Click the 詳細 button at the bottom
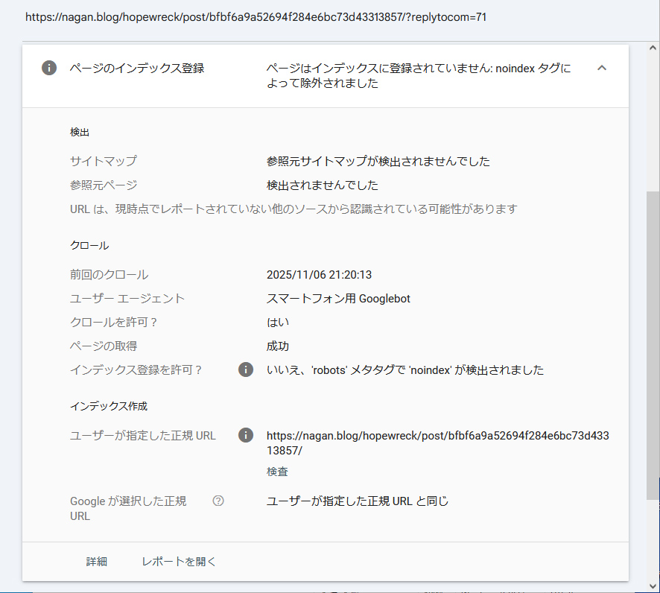This screenshot has width=660, height=593. 96,562
